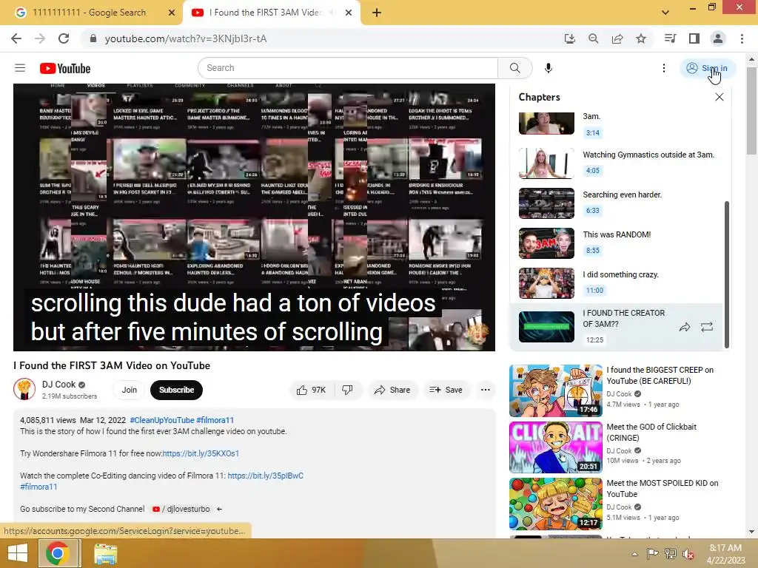Open Chrome profile avatar
Image resolution: width=758 pixels, height=568 pixels.
point(718,38)
